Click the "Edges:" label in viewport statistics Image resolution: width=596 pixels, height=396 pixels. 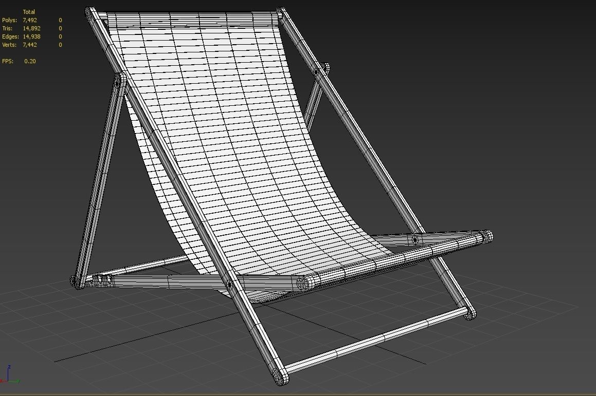(x=10, y=37)
